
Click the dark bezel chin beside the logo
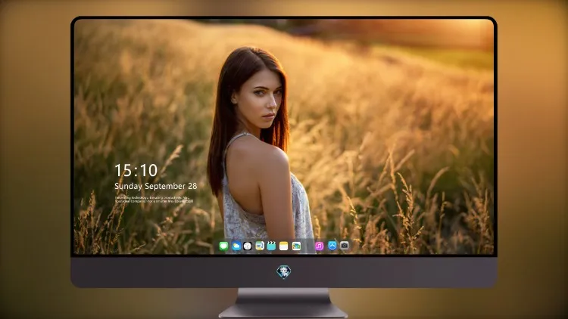point(380,272)
